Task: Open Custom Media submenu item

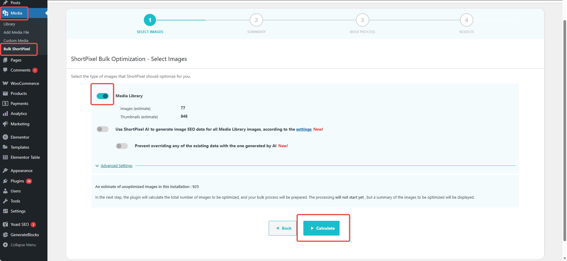Action: (x=16, y=41)
